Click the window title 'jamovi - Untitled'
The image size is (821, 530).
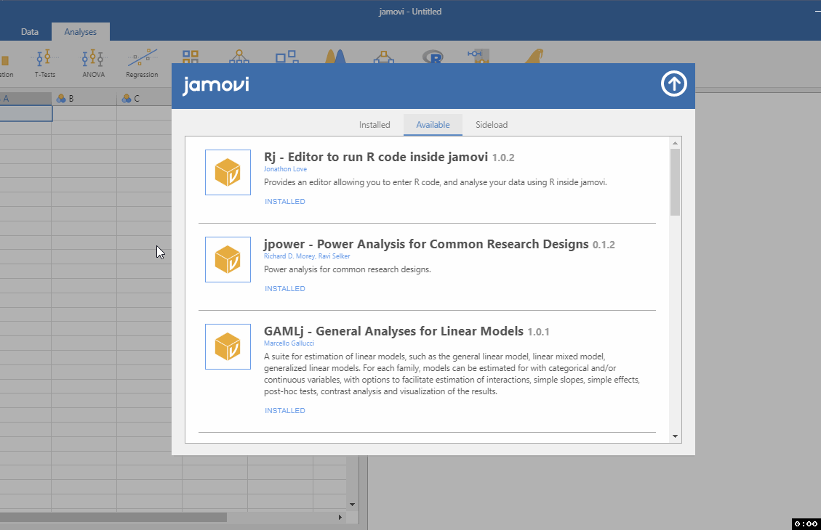pos(410,12)
